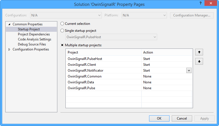This screenshot has width=219, height=126.
Task: Go to Code Analysis Settings page
Action: pyautogui.click(x=34, y=39)
